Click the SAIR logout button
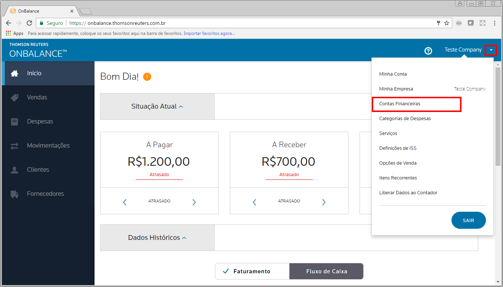Screen dimensions: 503x287 click(469, 220)
